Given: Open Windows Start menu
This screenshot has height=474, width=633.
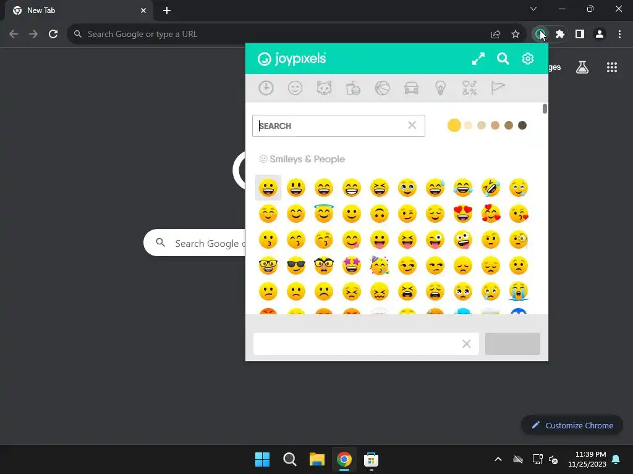Looking at the screenshot, I should [262, 459].
